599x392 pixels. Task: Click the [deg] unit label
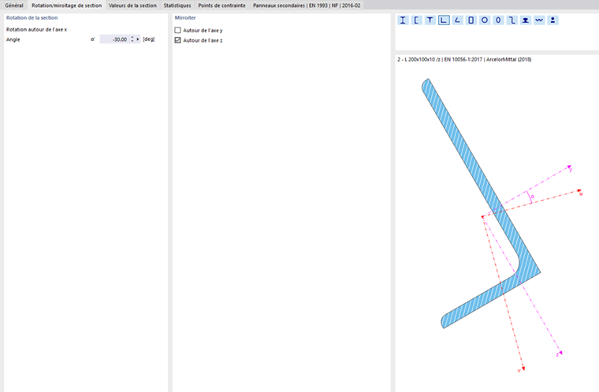click(x=149, y=39)
